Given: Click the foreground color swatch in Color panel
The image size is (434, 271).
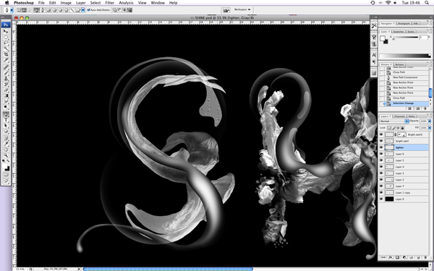Looking at the screenshot, I should pos(383,38).
